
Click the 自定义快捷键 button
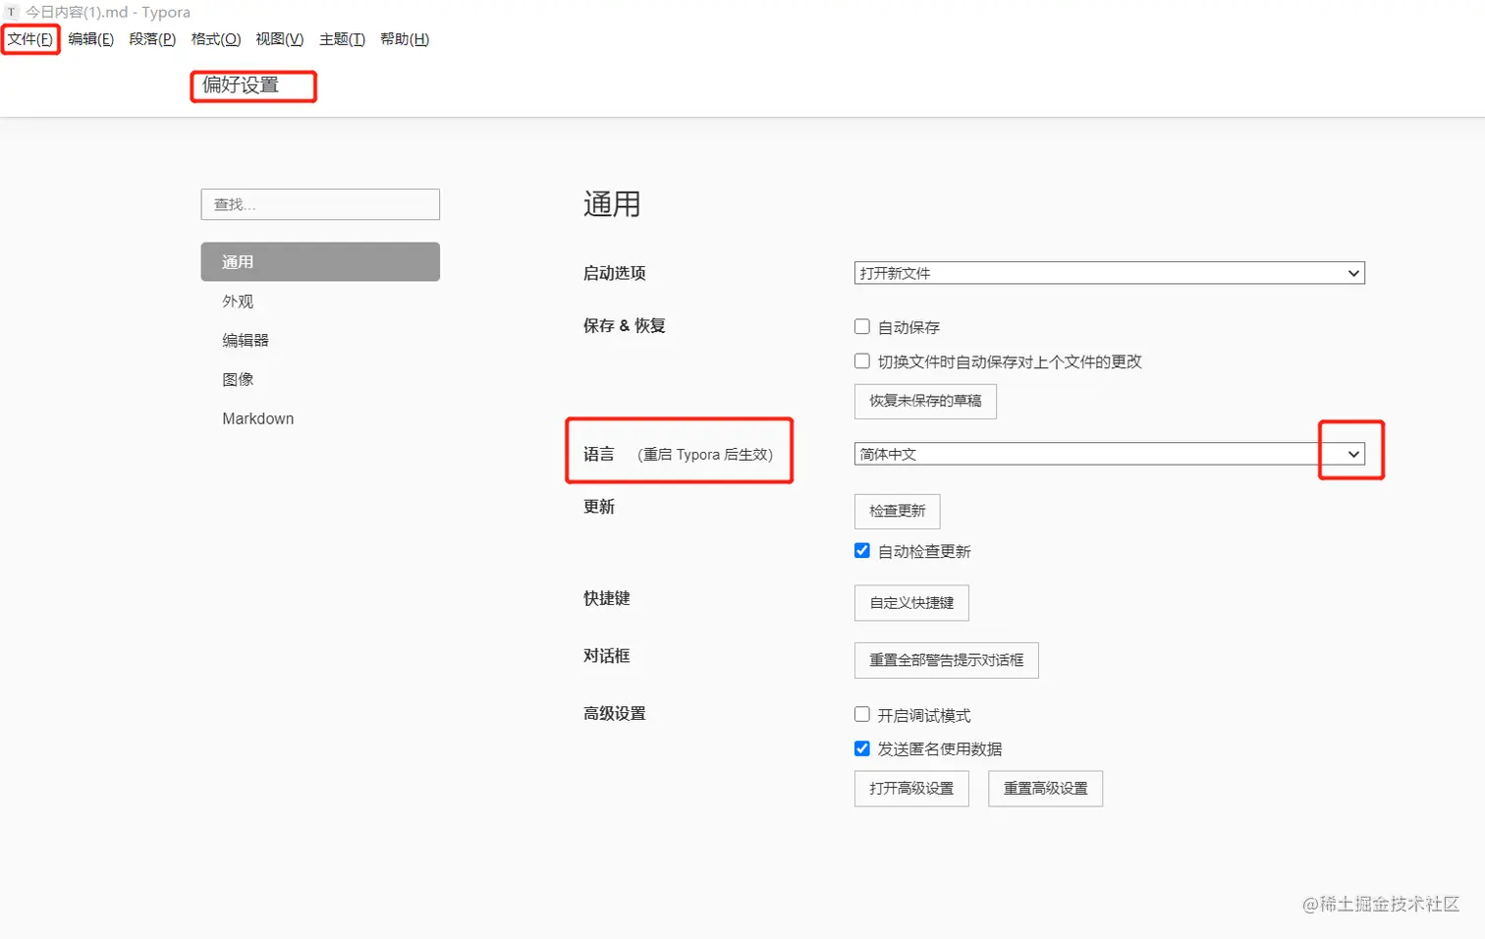pyautogui.click(x=911, y=603)
